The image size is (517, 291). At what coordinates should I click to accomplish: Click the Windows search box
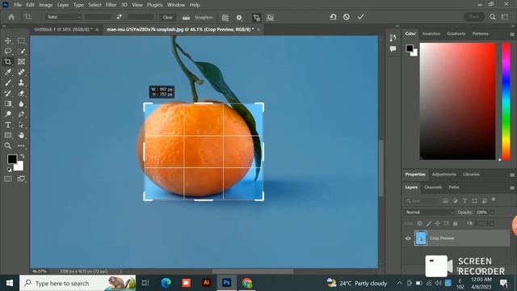coord(78,283)
